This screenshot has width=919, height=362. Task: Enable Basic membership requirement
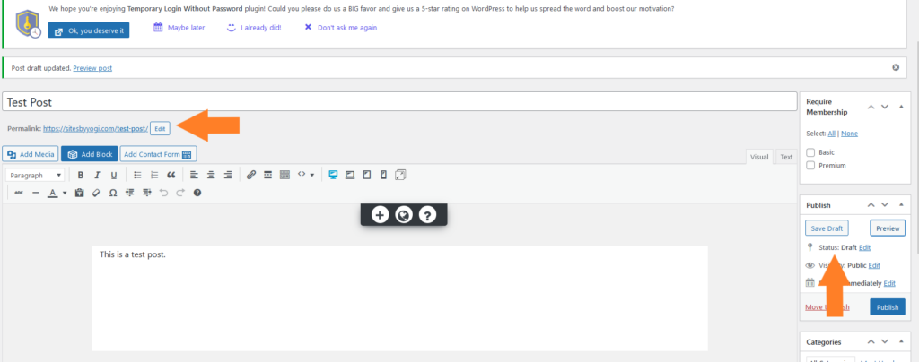tap(811, 152)
